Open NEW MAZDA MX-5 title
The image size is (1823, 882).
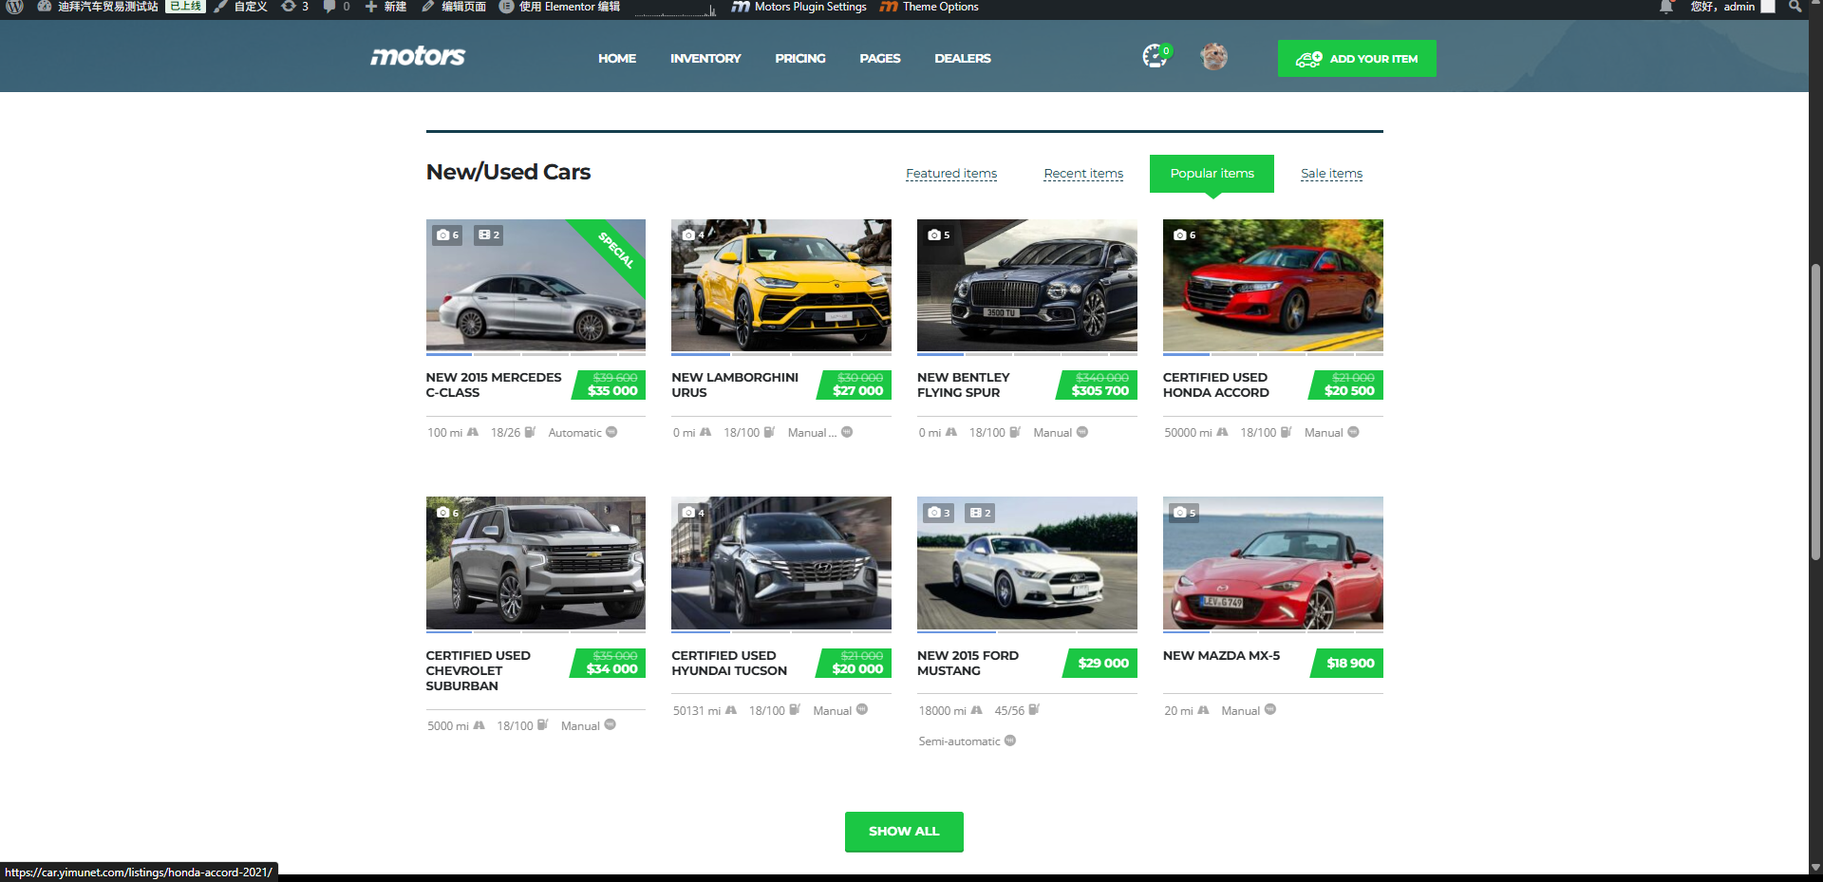1221,655
